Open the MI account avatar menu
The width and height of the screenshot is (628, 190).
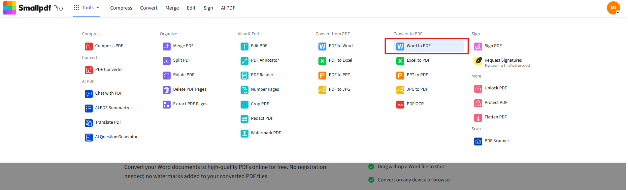[x=613, y=8]
